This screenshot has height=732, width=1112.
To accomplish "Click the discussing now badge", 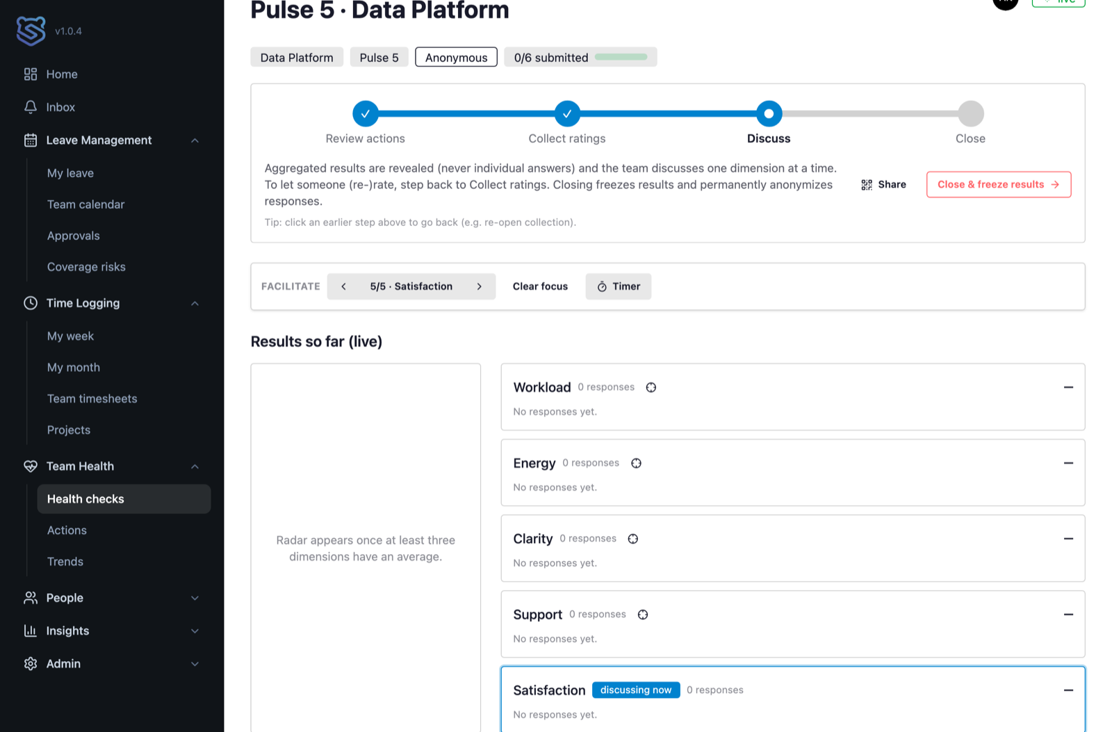I will coord(636,690).
